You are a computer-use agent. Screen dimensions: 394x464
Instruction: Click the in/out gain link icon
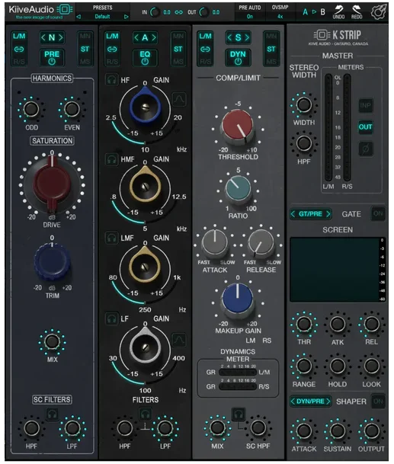click(178, 12)
